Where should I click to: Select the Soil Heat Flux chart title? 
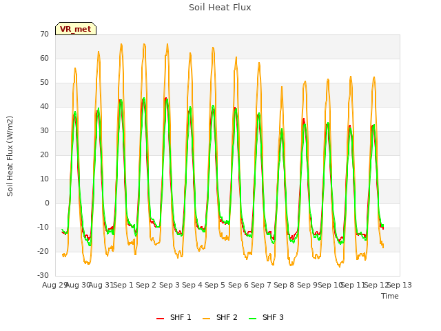(220, 8)
